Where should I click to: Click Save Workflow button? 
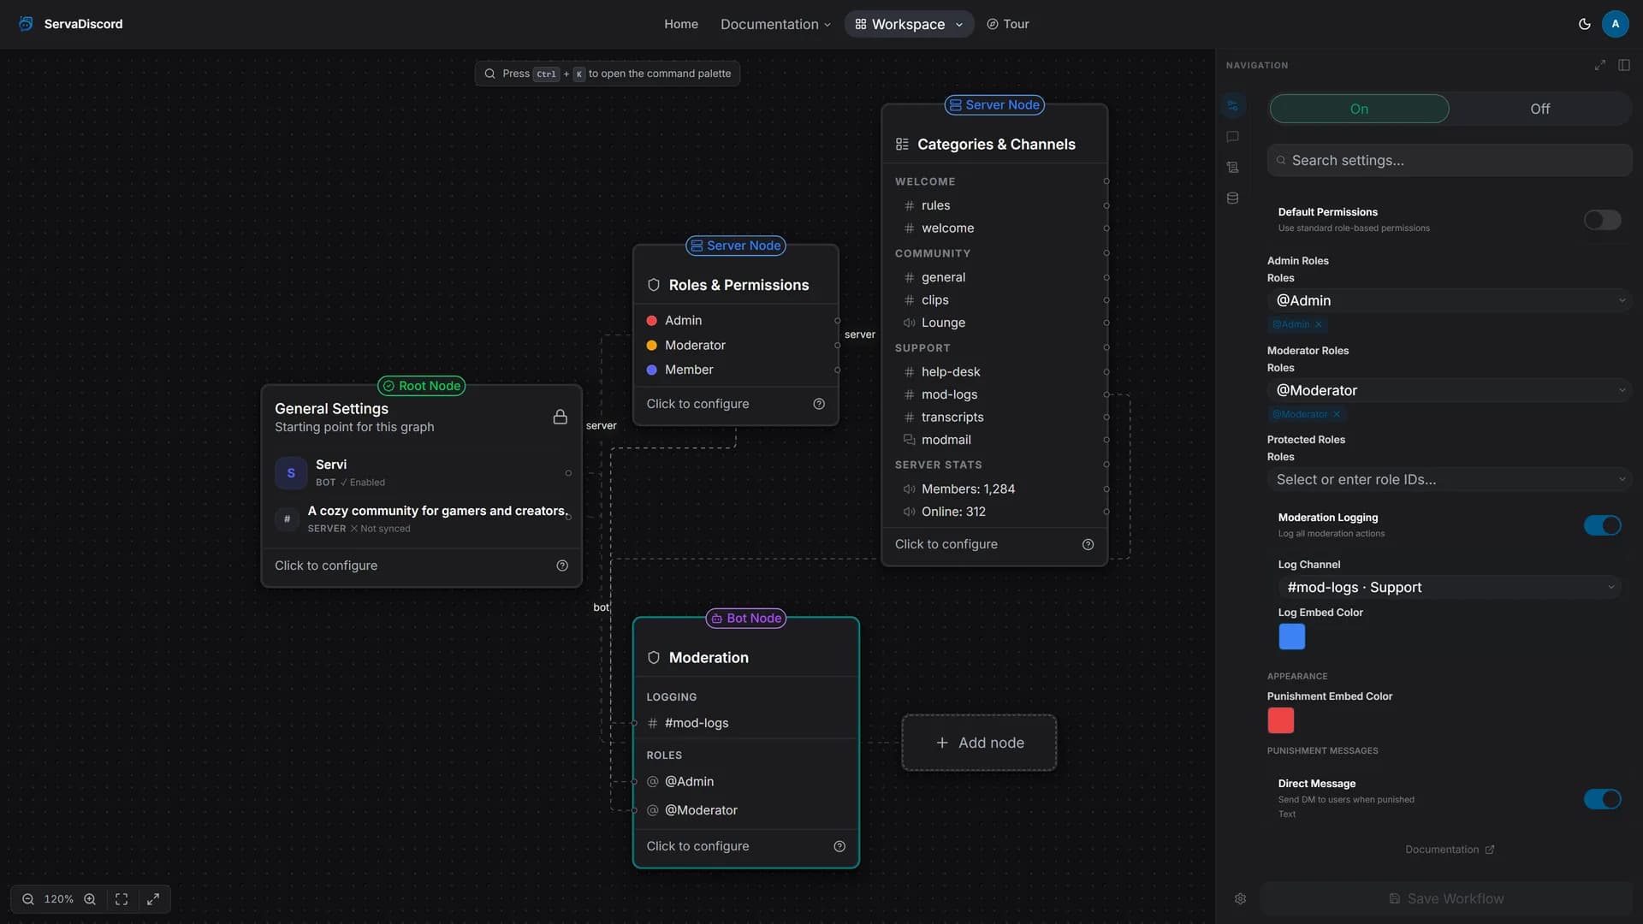coord(1446,898)
